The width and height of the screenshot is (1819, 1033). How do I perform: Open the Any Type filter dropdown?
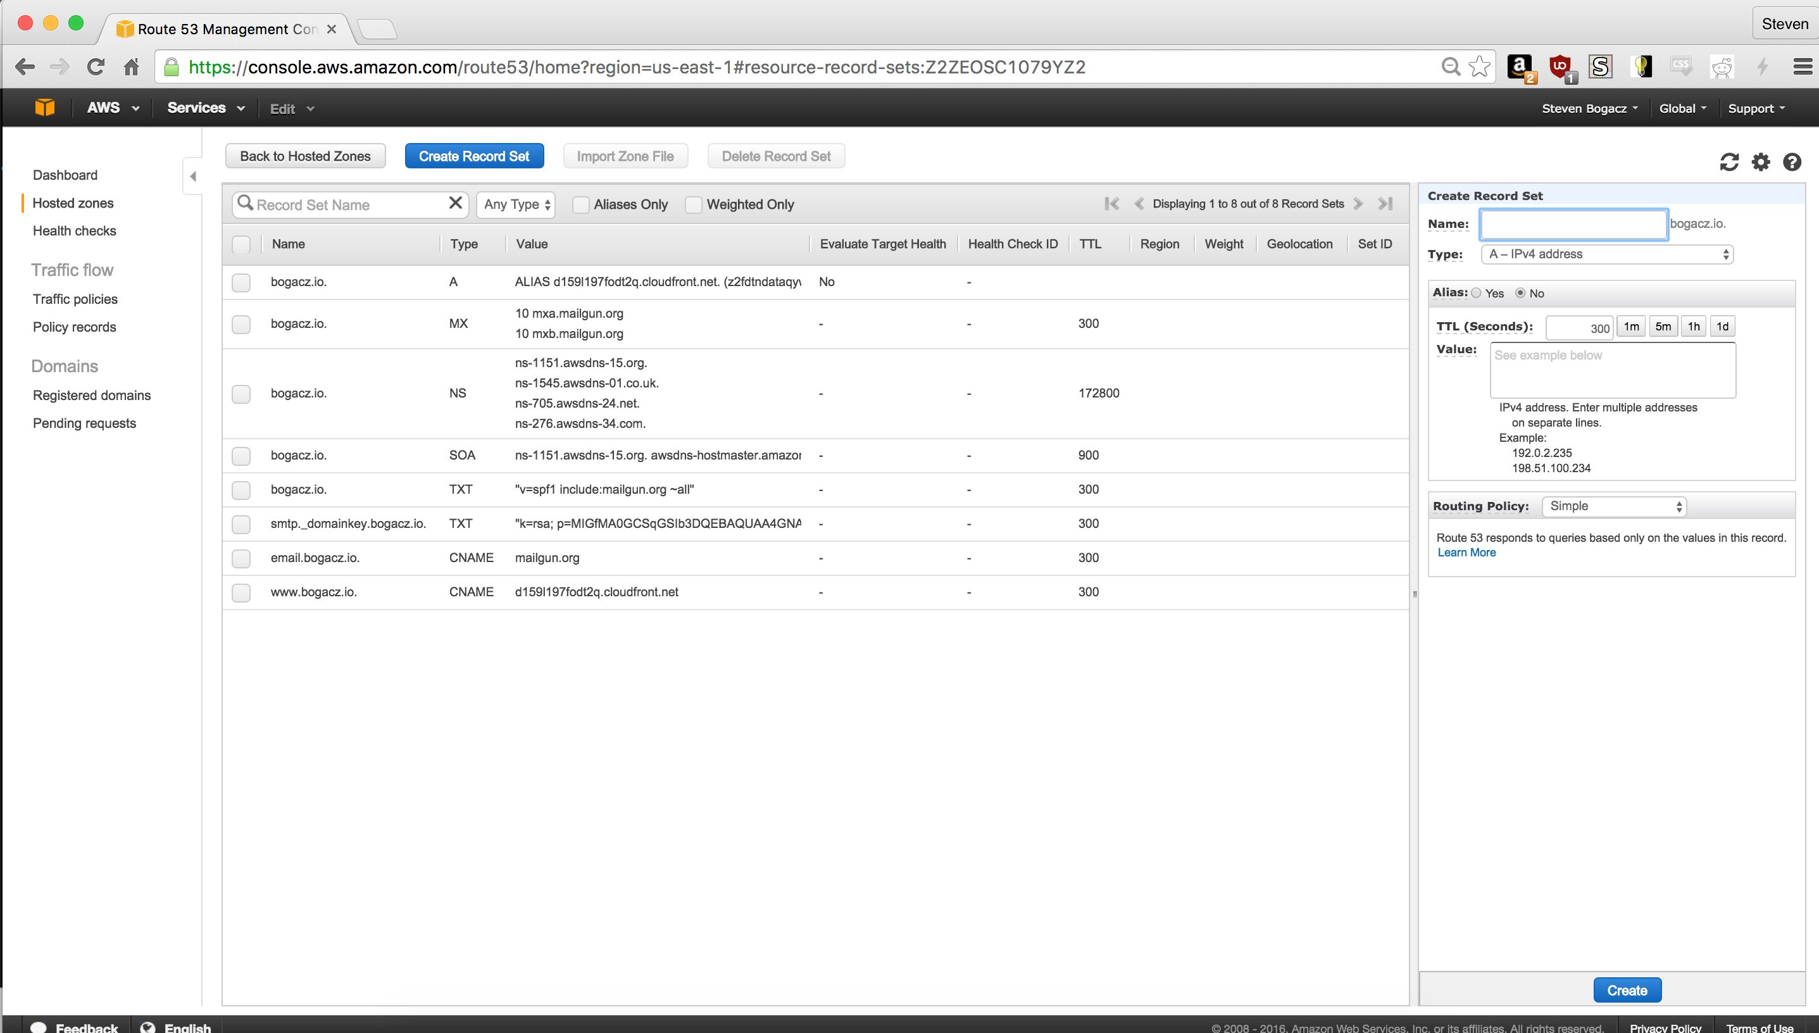(516, 204)
